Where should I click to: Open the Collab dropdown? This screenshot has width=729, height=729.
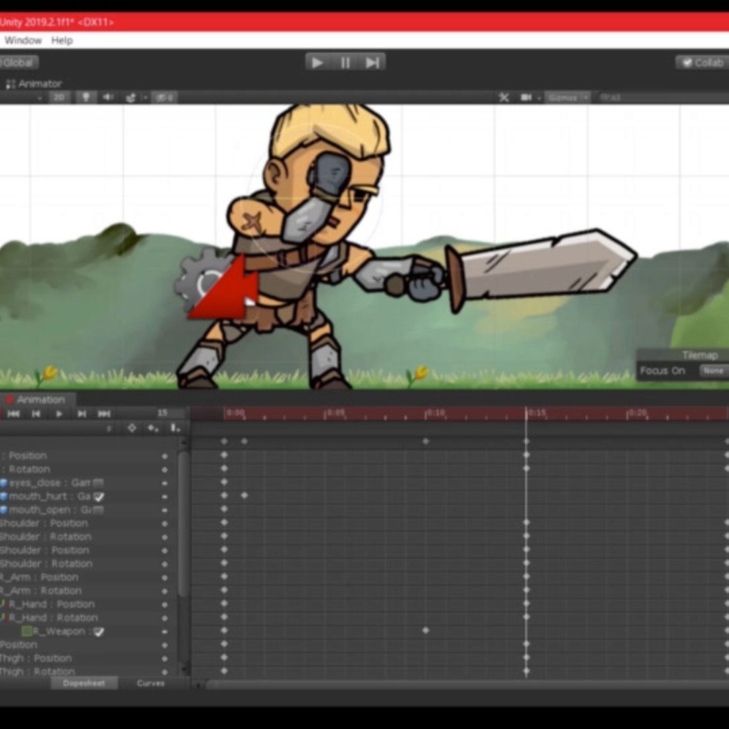[x=702, y=63]
